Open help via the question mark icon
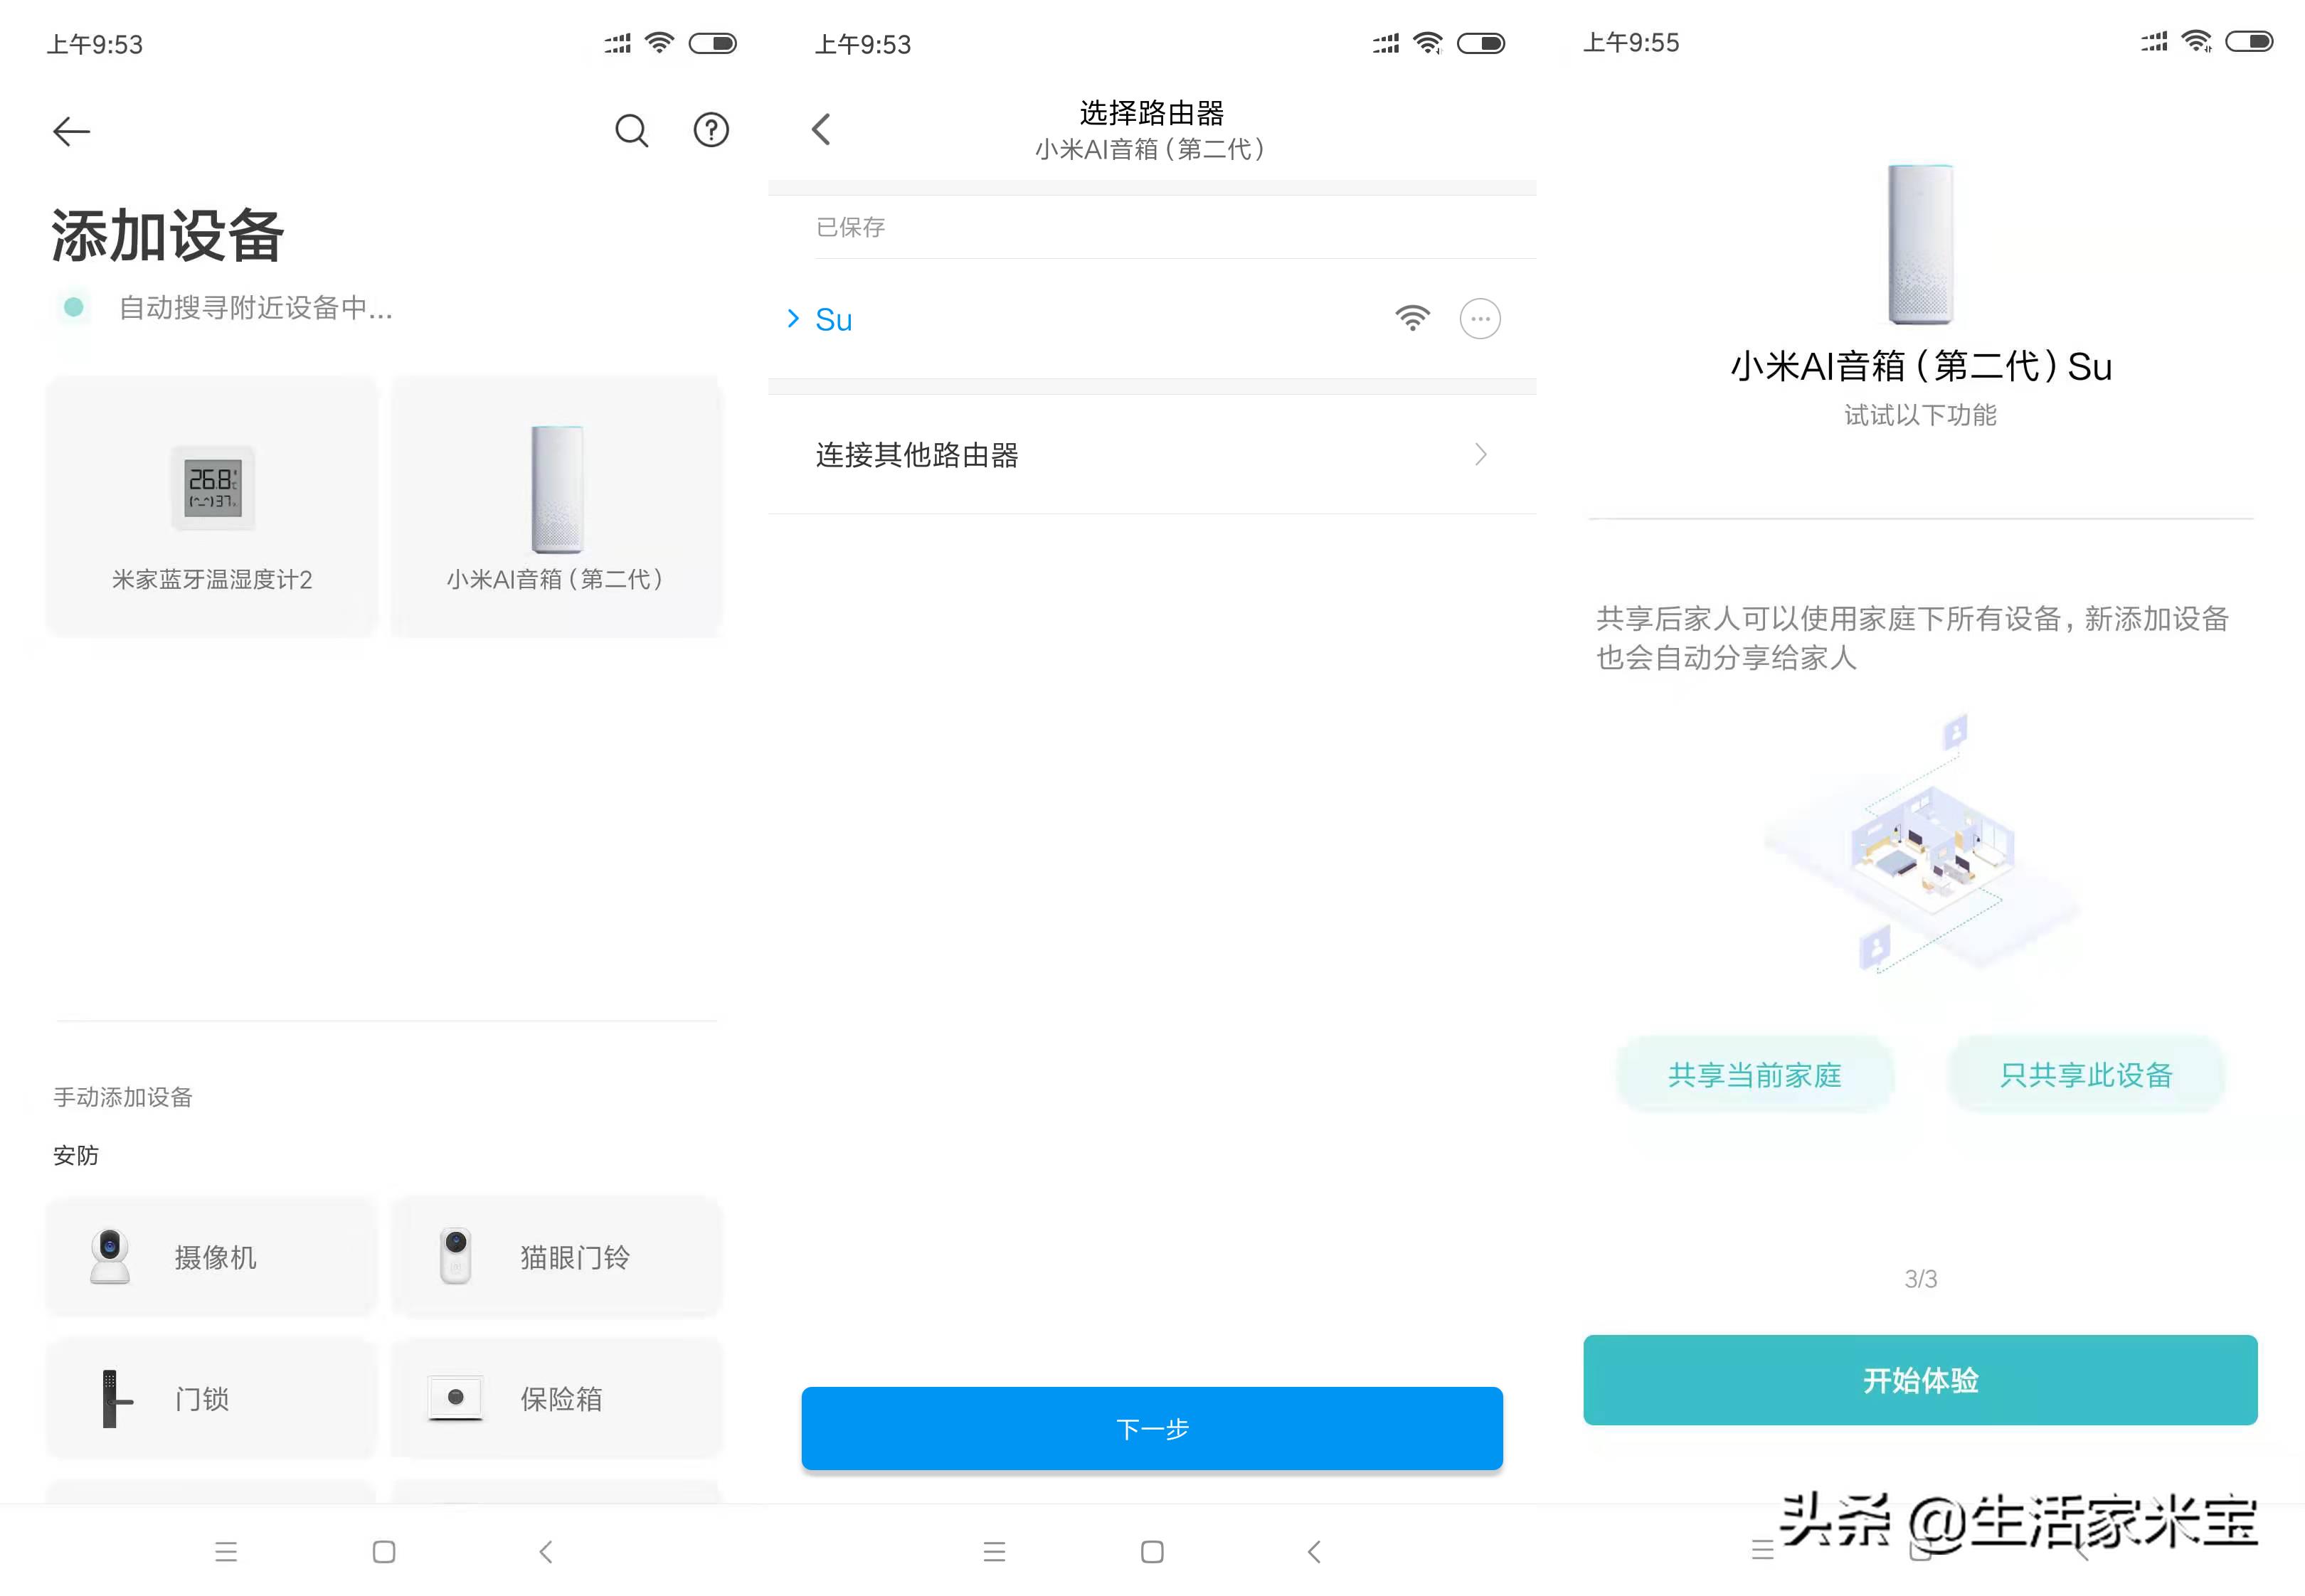2305x1596 pixels. (x=711, y=130)
